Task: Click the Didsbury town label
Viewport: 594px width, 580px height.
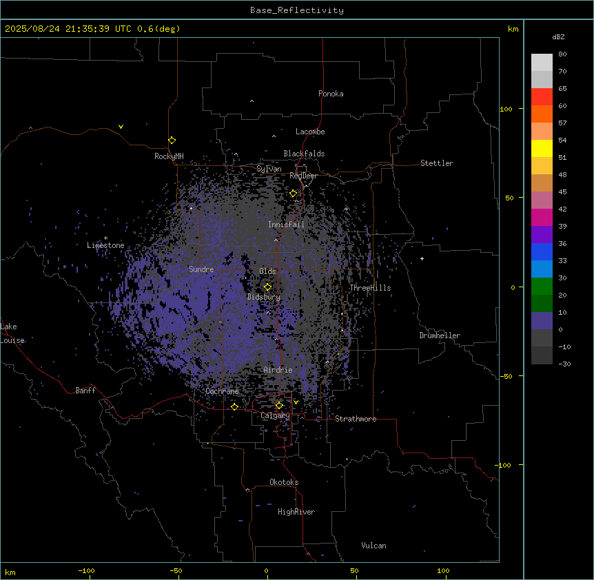Action: pyautogui.click(x=264, y=297)
